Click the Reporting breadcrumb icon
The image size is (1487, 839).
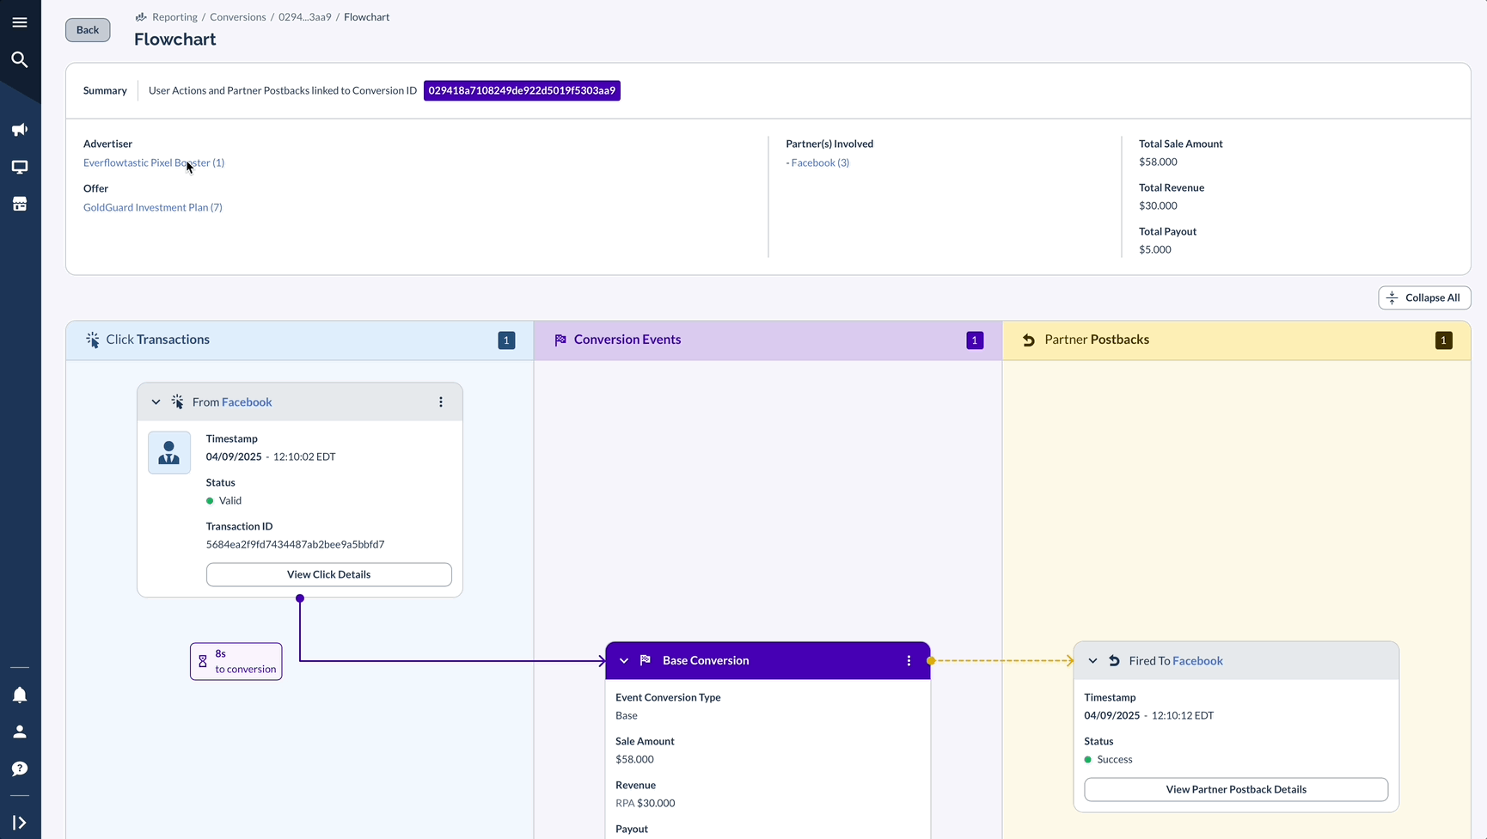[141, 17]
